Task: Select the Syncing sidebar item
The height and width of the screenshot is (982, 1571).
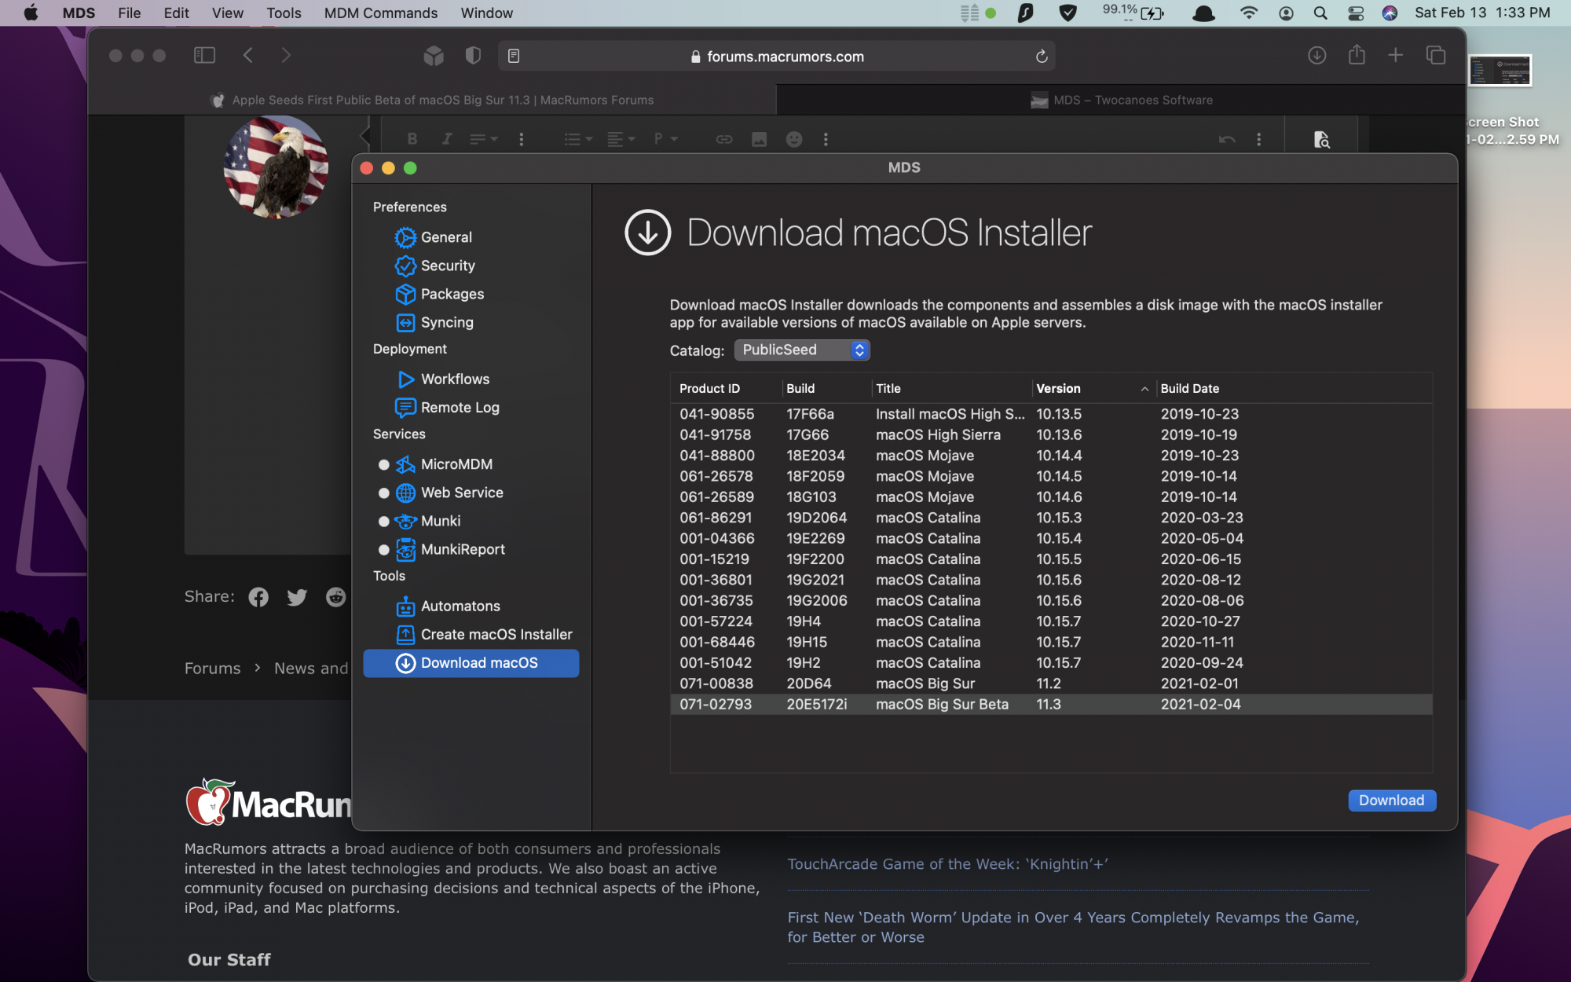Action: (446, 322)
